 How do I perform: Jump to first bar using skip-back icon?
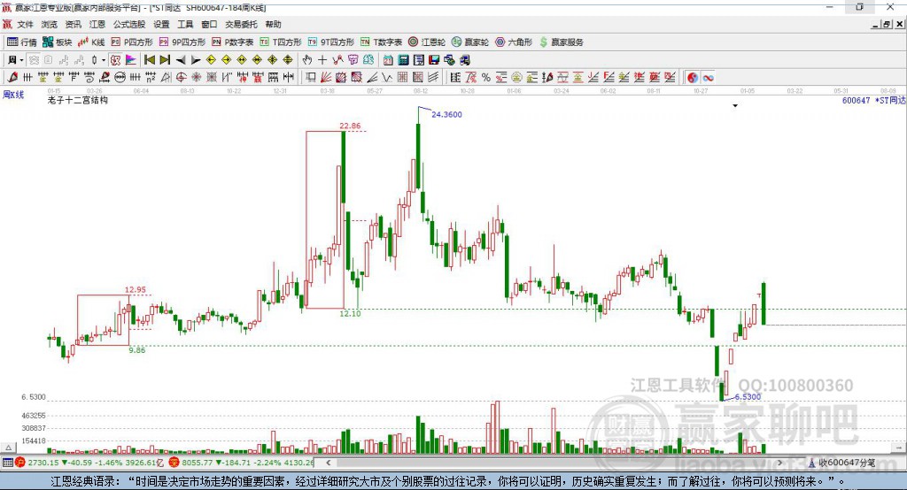coord(149,59)
